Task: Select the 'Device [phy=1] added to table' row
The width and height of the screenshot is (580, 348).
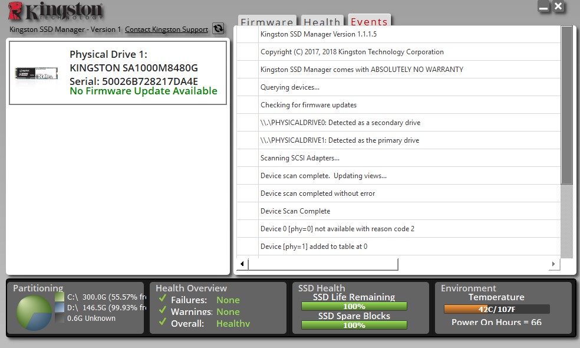Action: click(x=398, y=247)
